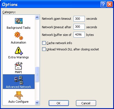Edit the Network timeout after value

coord(79,27)
